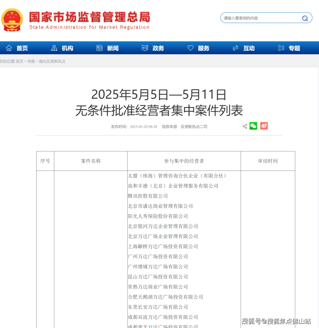Select the article title 无条件批准经营者集中案件列表

click(x=159, y=110)
